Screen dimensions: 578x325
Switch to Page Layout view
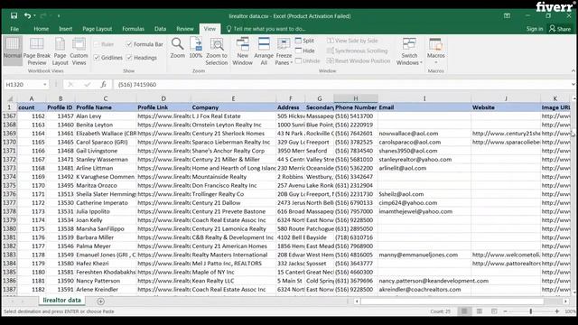click(60, 51)
